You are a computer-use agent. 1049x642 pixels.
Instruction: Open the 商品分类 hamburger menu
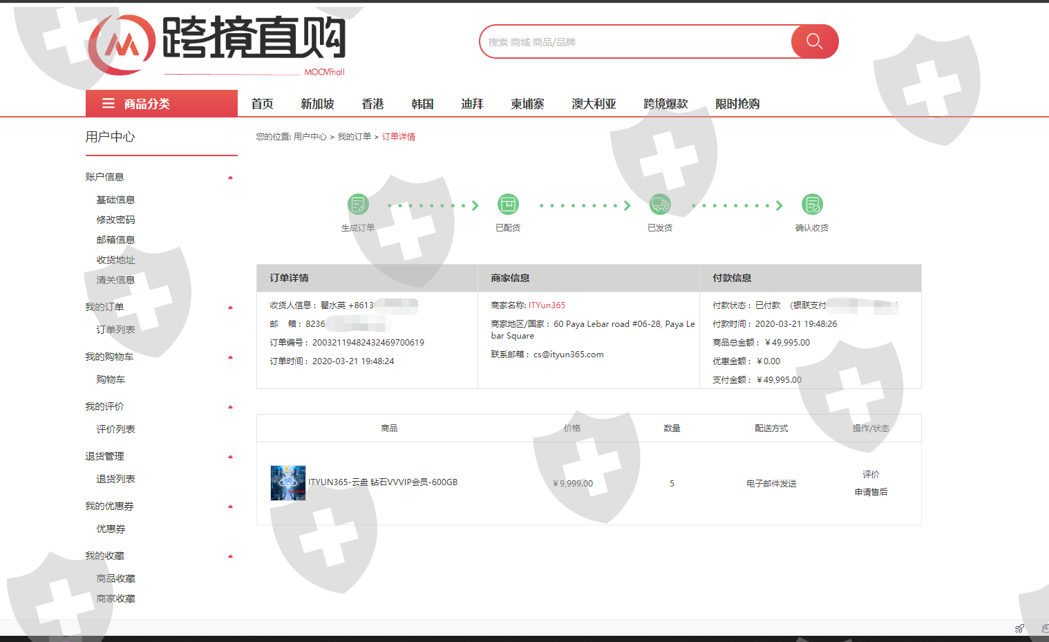point(108,104)
